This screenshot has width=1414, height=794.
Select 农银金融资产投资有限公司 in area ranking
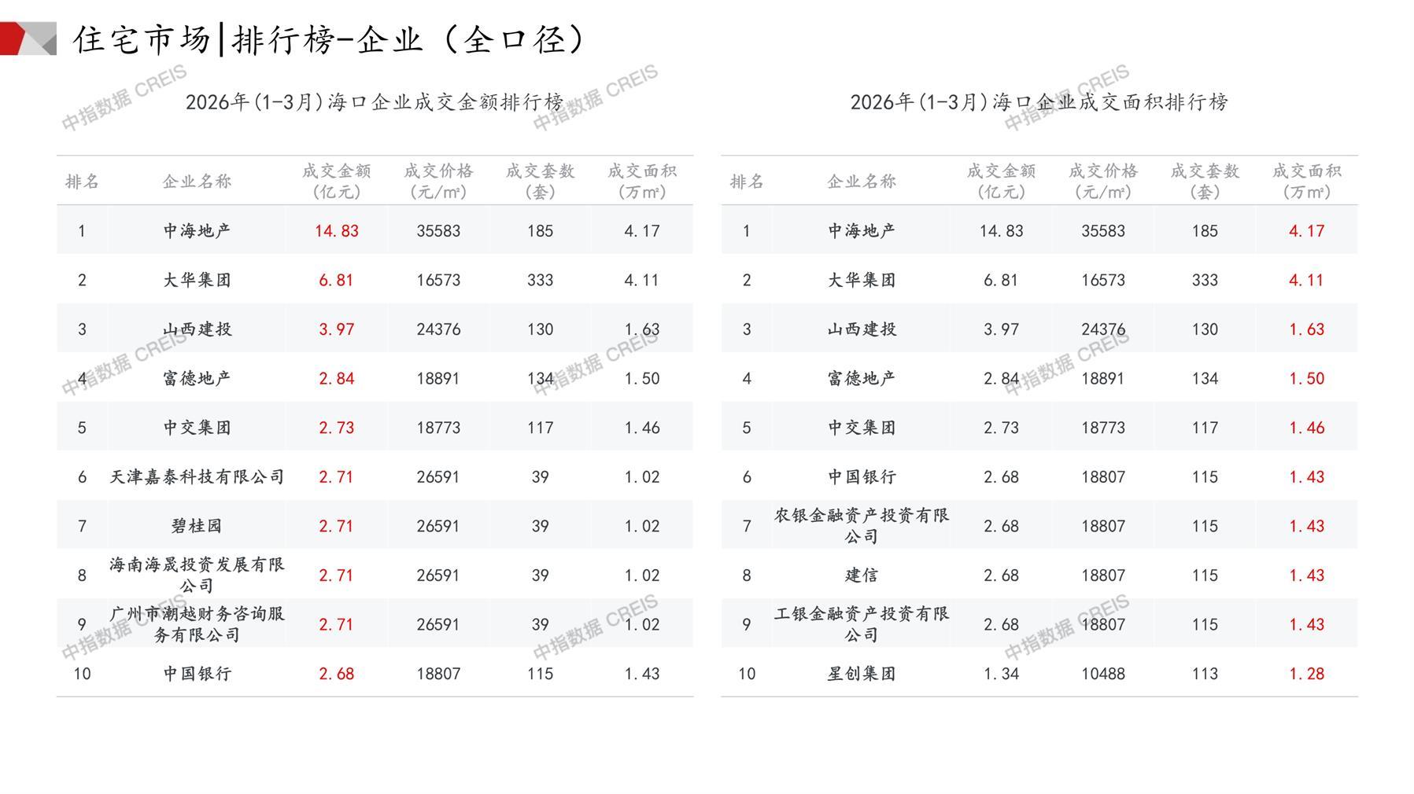coord(862,526)
